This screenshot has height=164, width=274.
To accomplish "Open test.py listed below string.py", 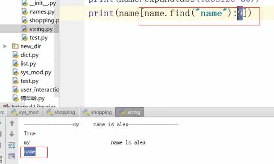I will 34,38.
